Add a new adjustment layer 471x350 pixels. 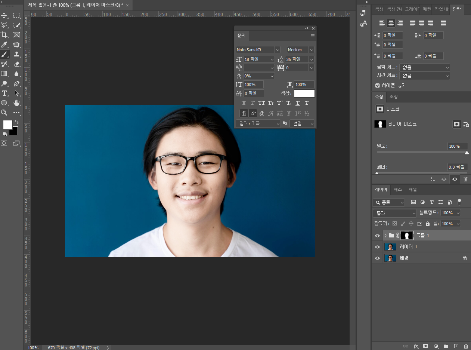436,346
